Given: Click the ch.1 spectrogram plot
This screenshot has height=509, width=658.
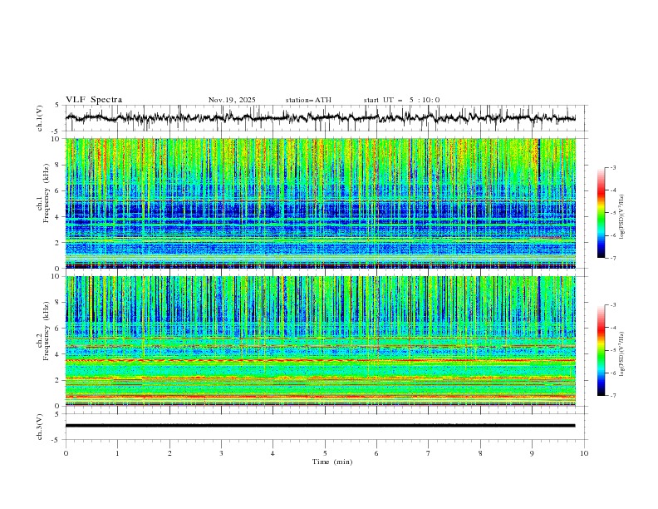Looking at the screenshot, I should (x=320, y=203).
